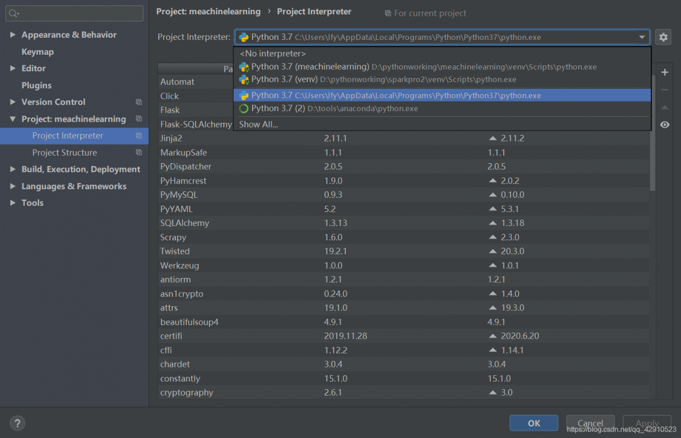Open the Plugins settings page
The width and height of the screenshot is (681, 438).
coord(36,86)
